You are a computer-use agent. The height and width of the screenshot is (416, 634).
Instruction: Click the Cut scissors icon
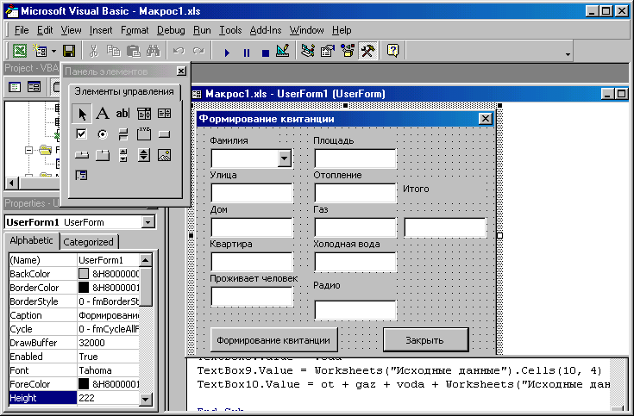coord(94,52)
